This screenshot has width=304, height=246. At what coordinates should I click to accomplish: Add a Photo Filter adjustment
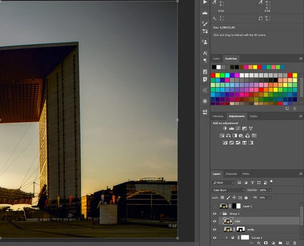coord(241,135)
